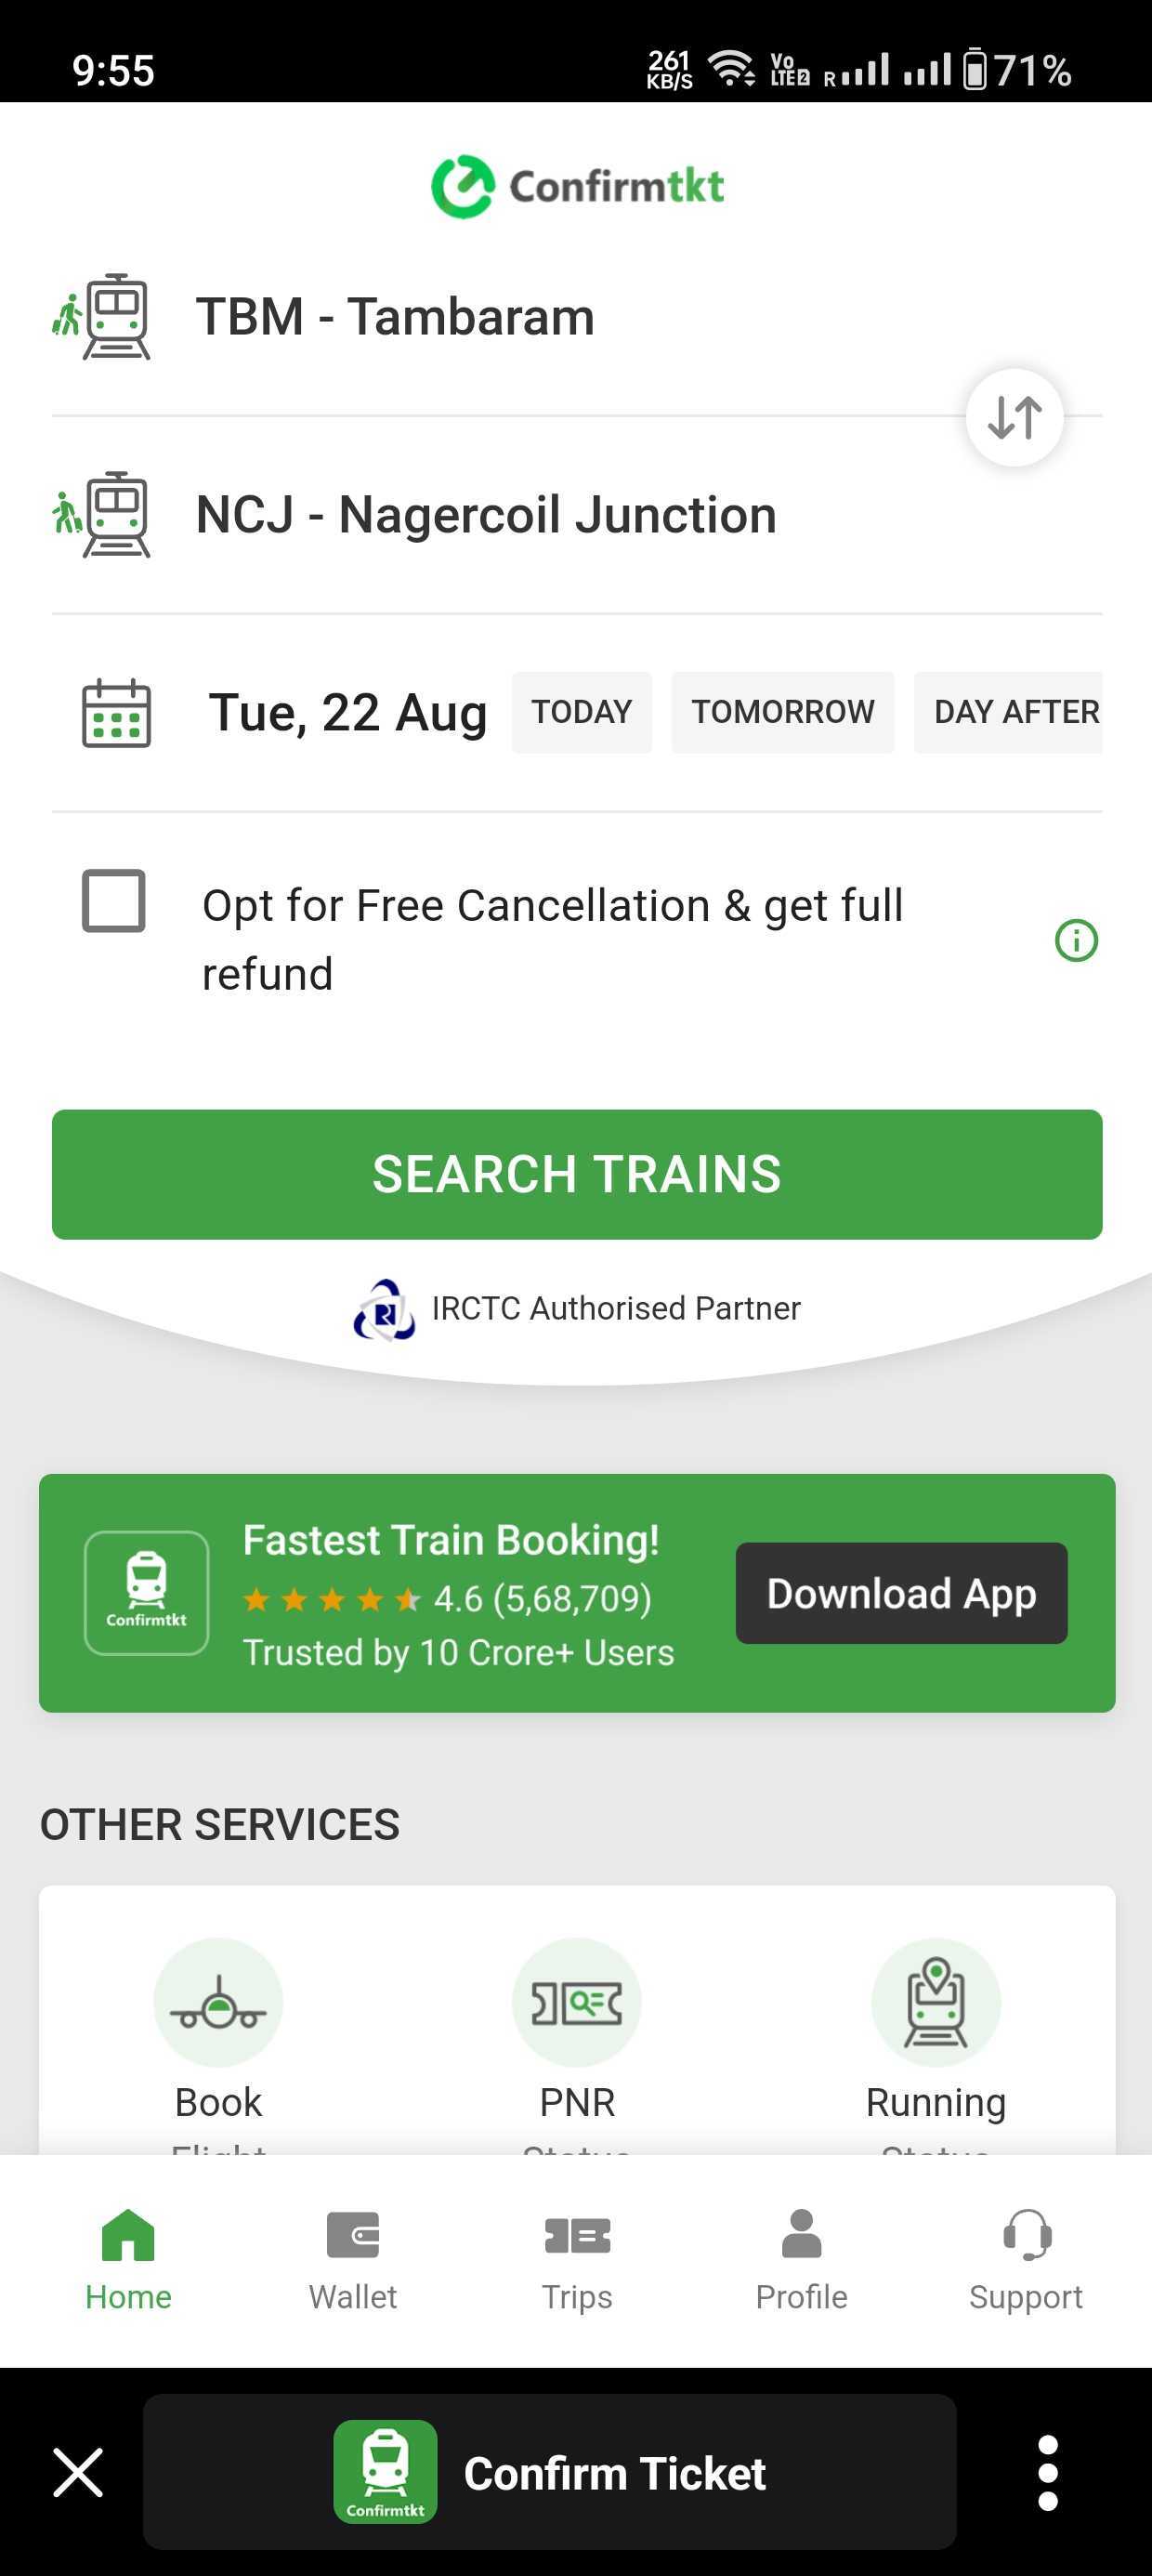Open PNR Status service icon
1152x2576 pixels.
coord(577,2002)
